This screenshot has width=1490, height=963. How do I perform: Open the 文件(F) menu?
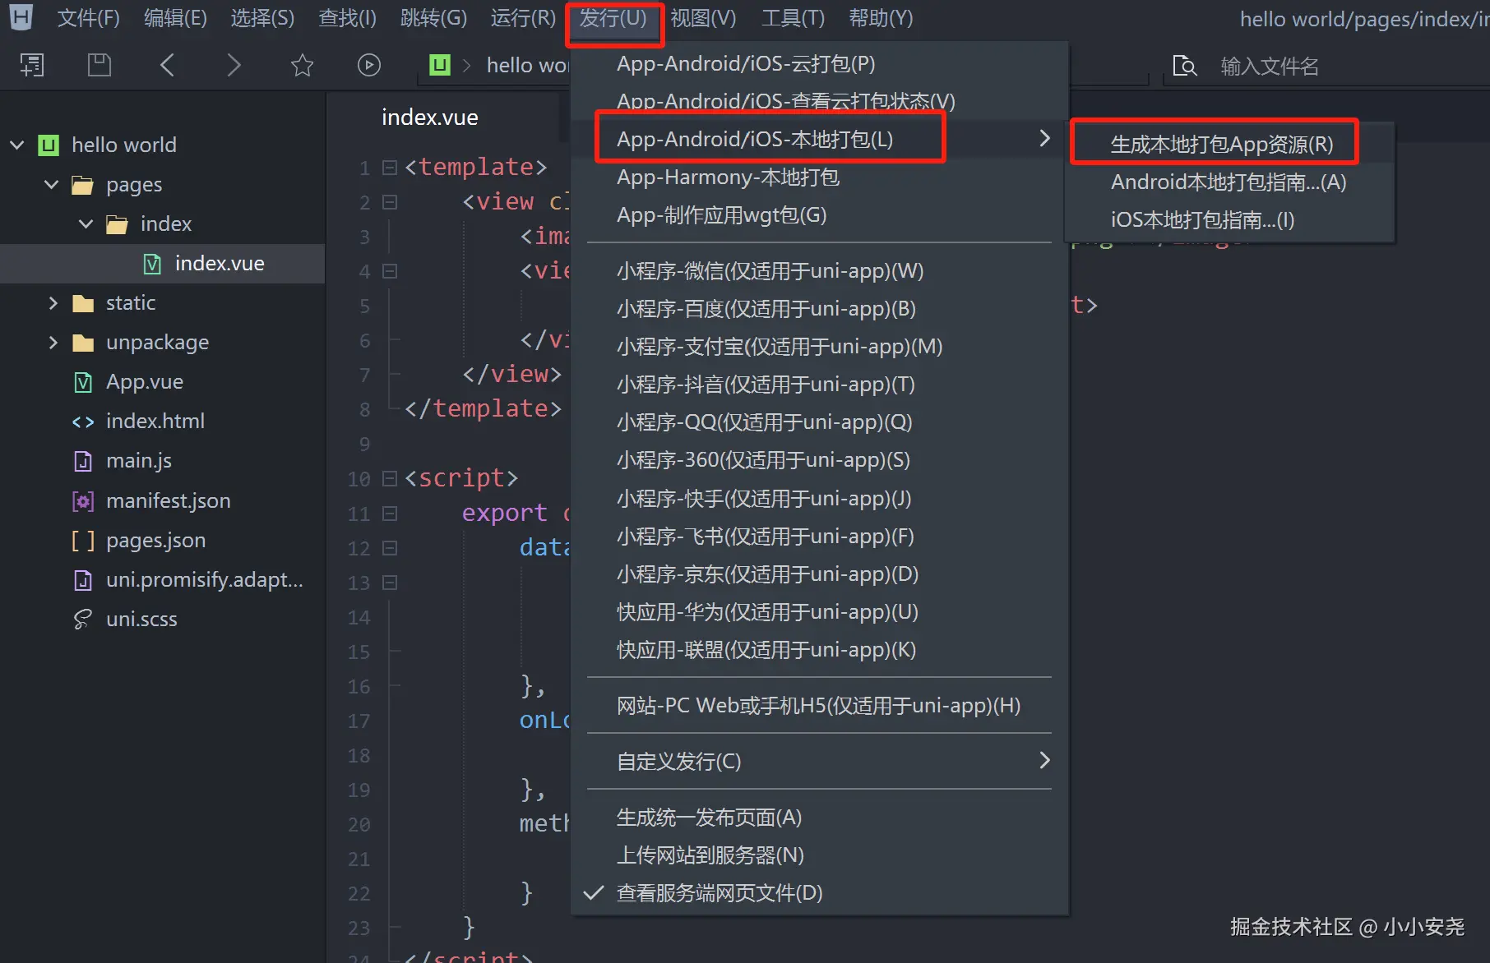89,18
